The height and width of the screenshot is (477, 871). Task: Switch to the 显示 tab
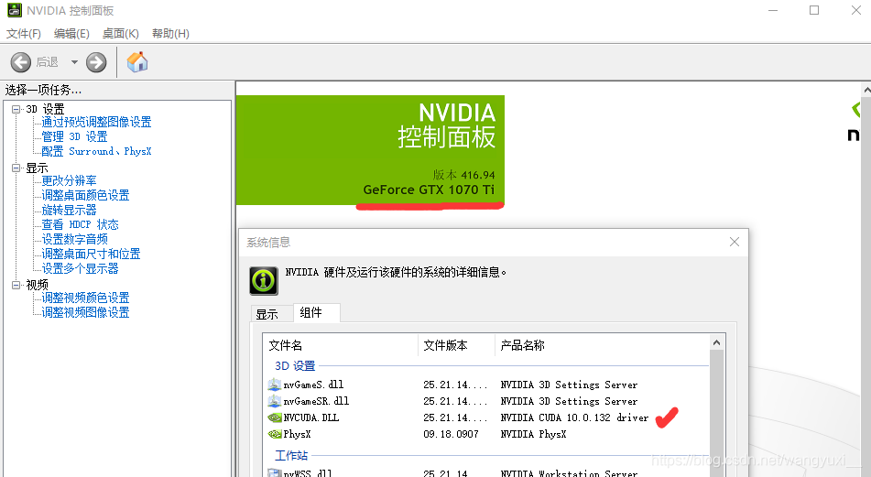(272, 314)
